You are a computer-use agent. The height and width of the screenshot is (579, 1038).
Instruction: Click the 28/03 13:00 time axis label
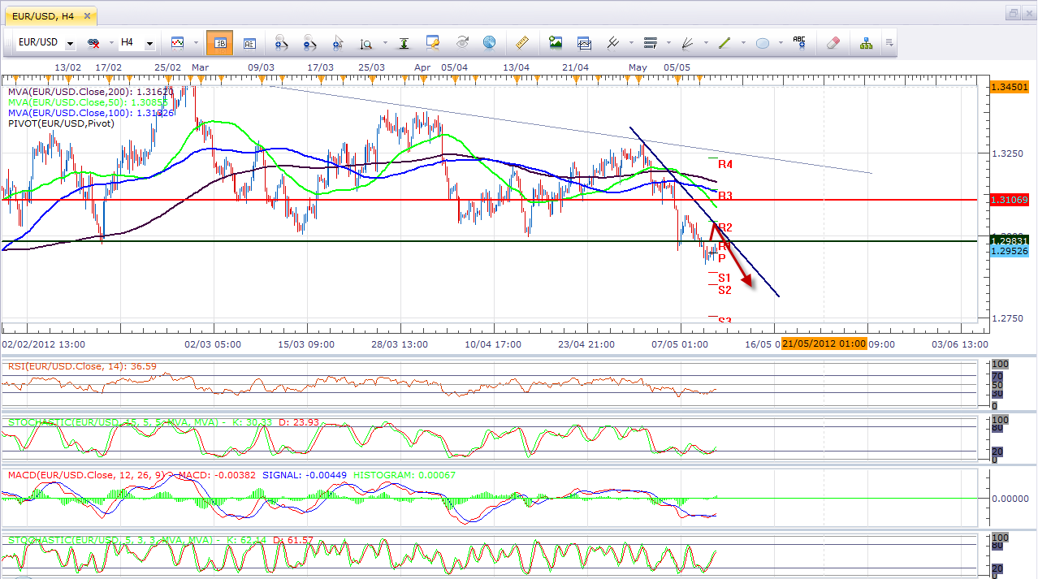399,344
